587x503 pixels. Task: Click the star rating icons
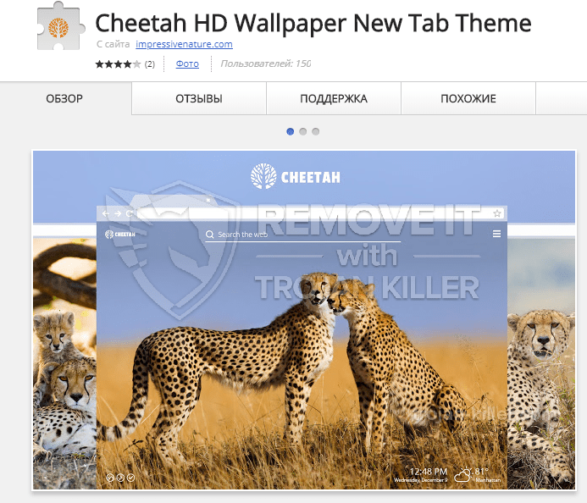(118, 64)
